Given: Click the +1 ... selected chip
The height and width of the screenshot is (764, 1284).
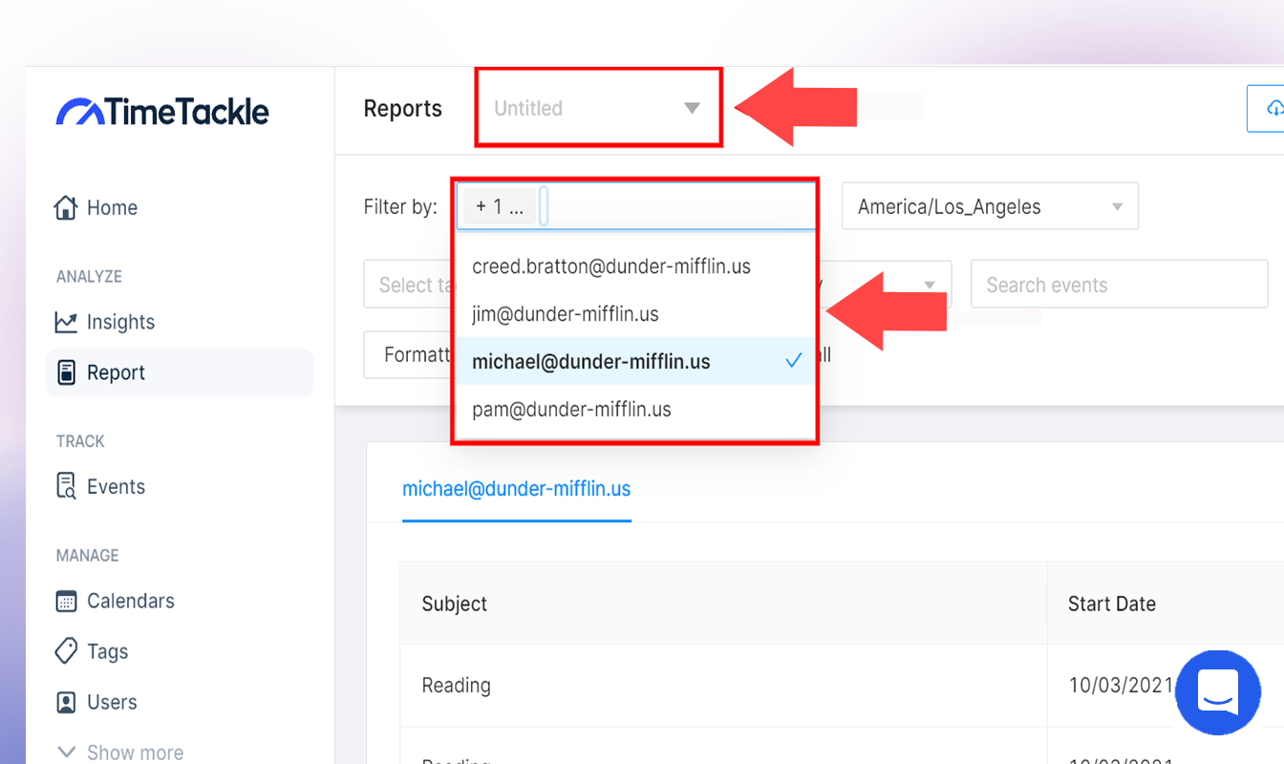Looking at the screenshot, I should pyautogui.click(x=500, y=206).
